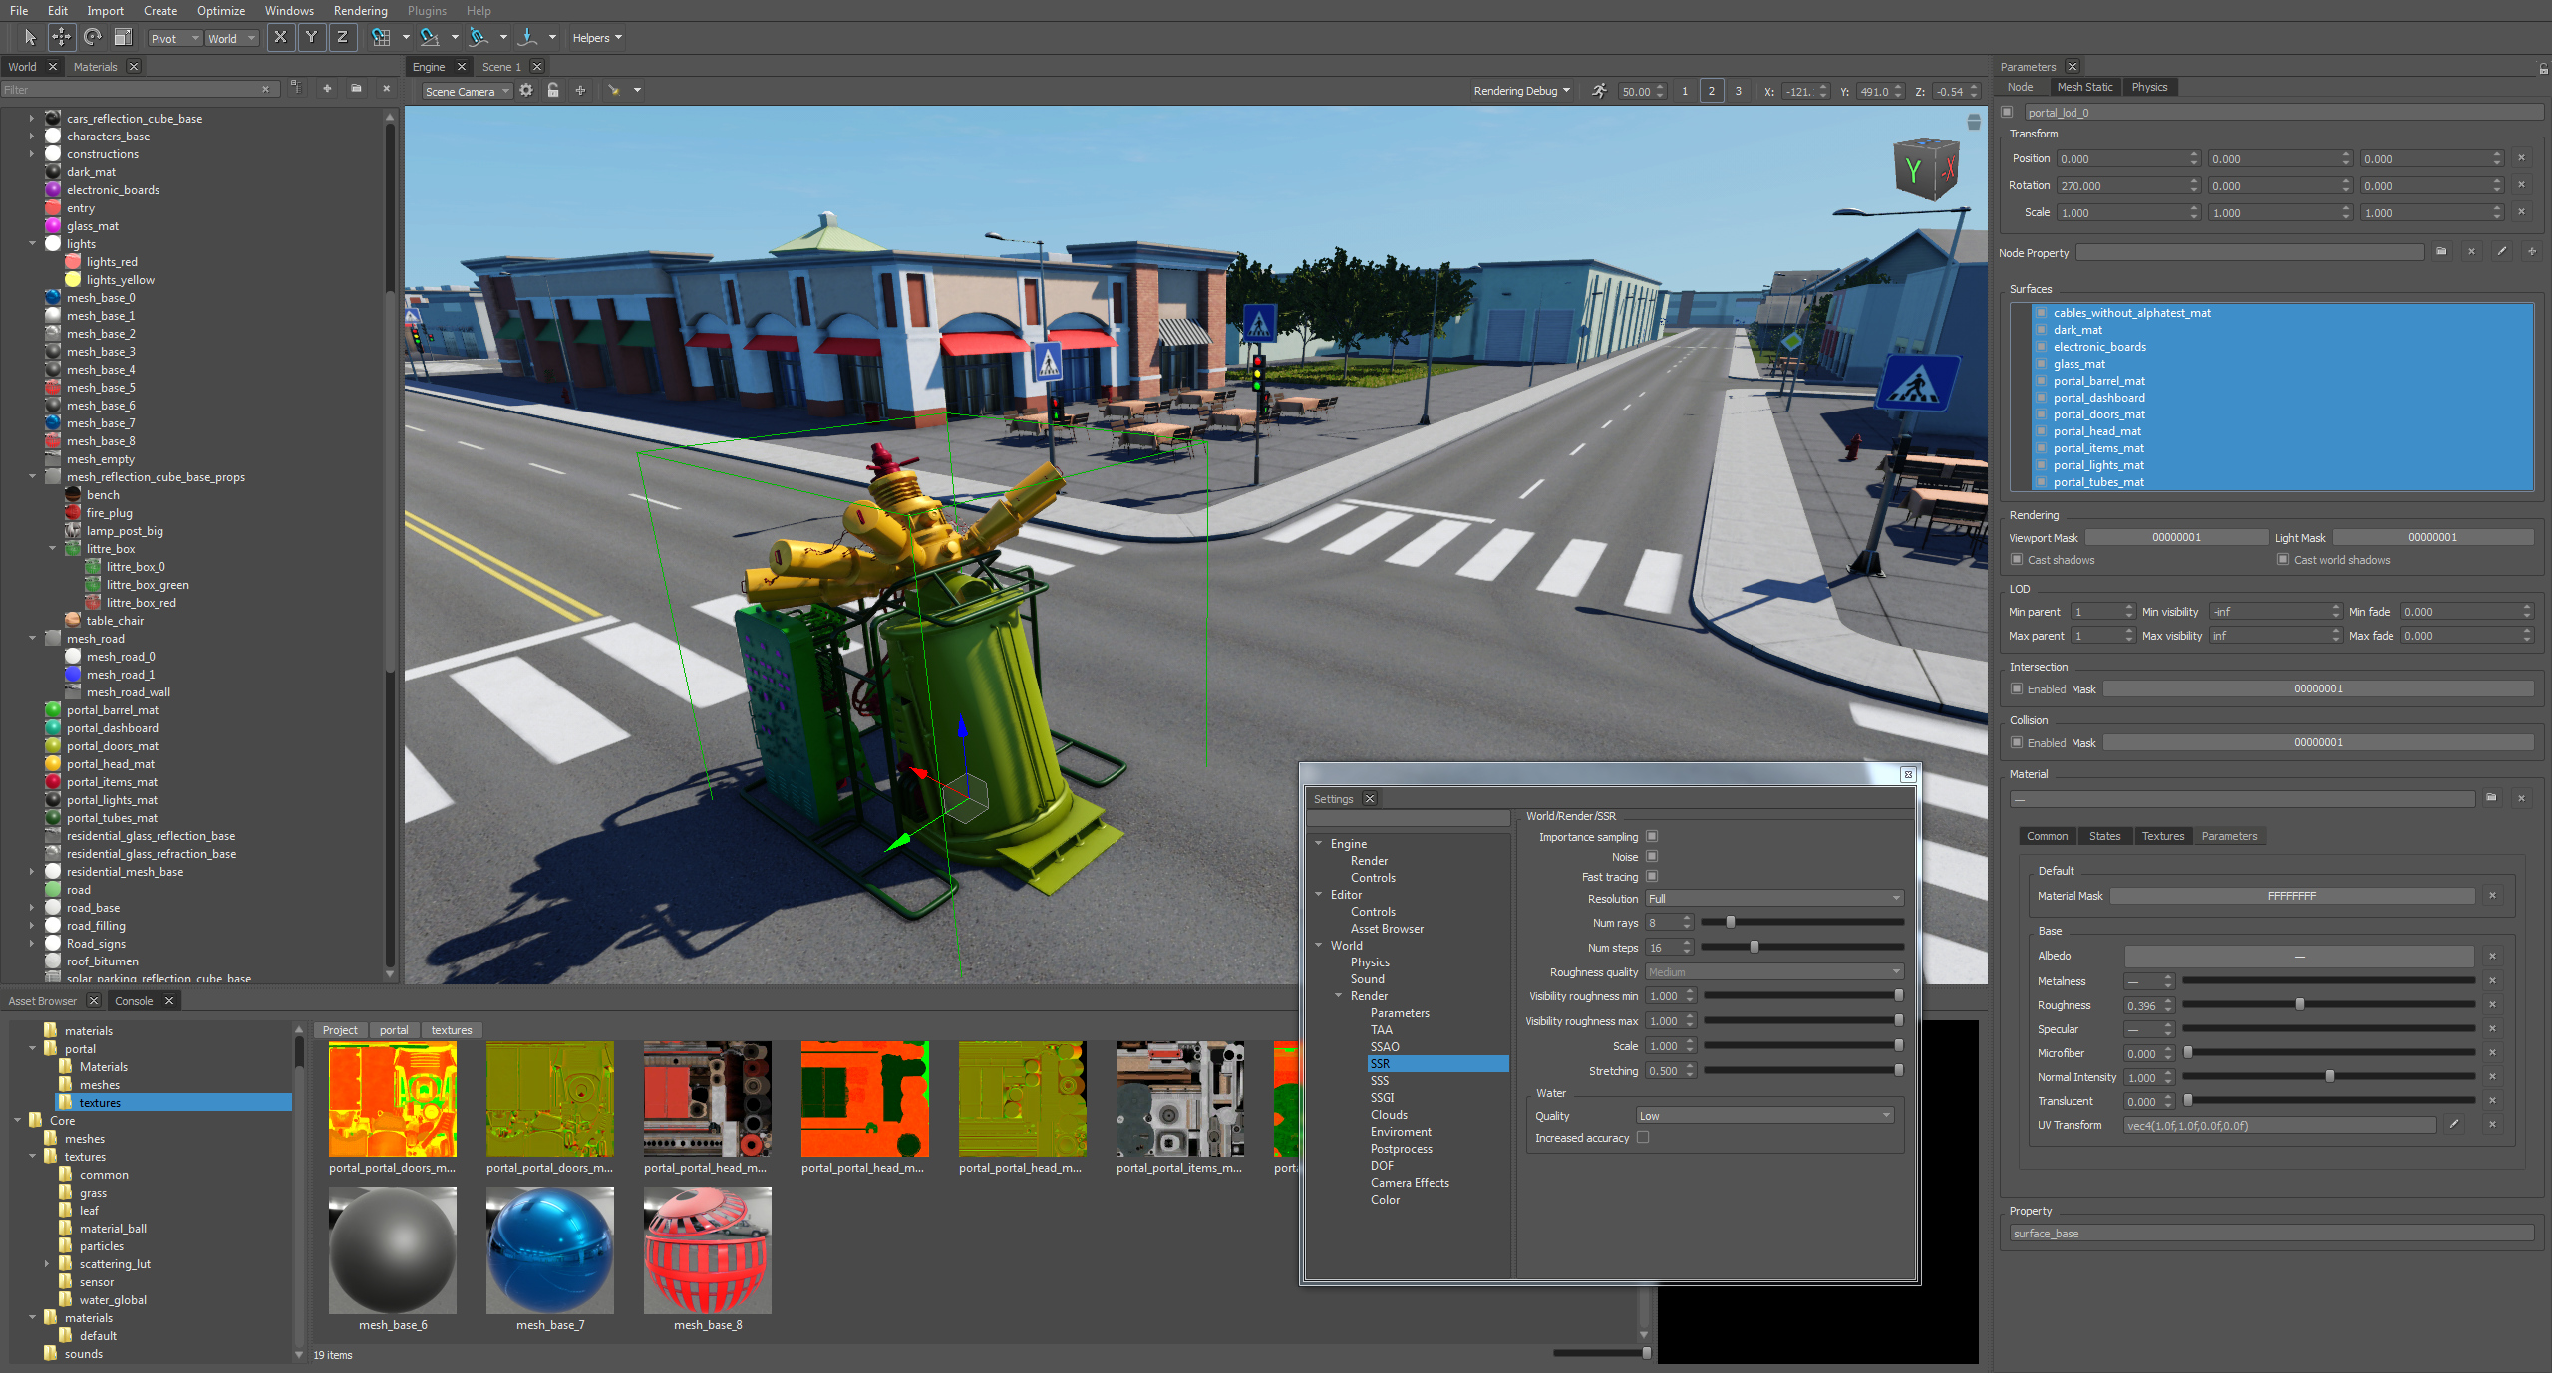Collapse the lights material tree node
The height and width of the screenshot is (1373, 2552).
[32, 244]
